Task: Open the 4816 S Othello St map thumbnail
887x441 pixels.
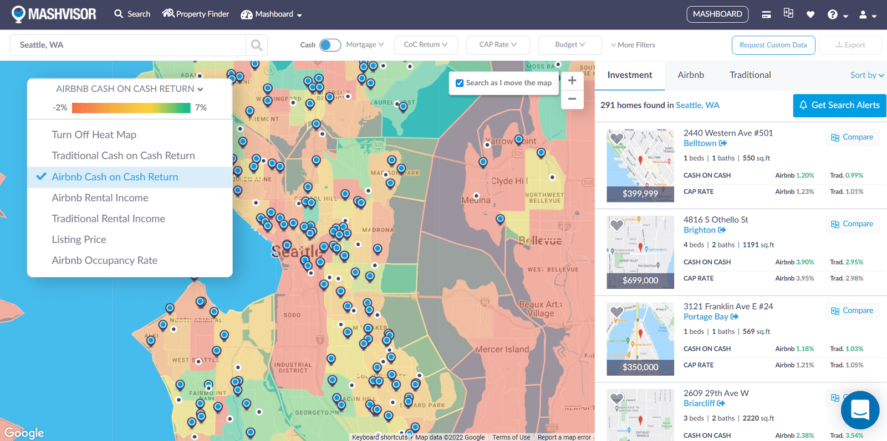Action: tap(640, 252)
